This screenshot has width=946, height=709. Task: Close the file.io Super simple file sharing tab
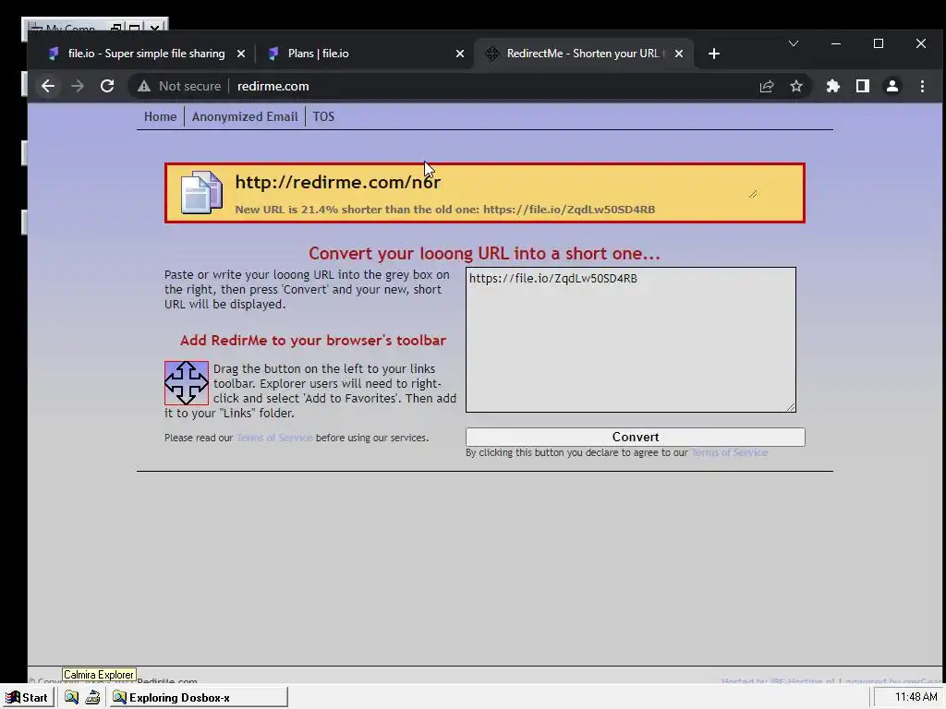tap(241, 54)
